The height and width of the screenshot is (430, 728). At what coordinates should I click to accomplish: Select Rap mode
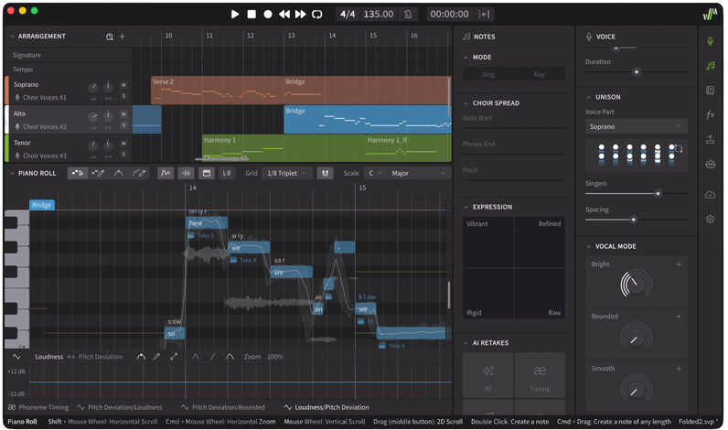tap(539, 74)
